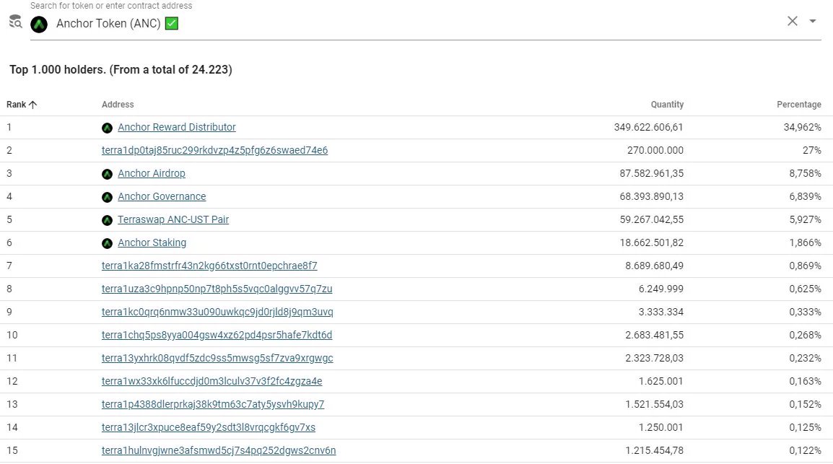Select percentage 1,866%
The height and width of the screenshot is (464, 833).
click(x=805, y=242)
